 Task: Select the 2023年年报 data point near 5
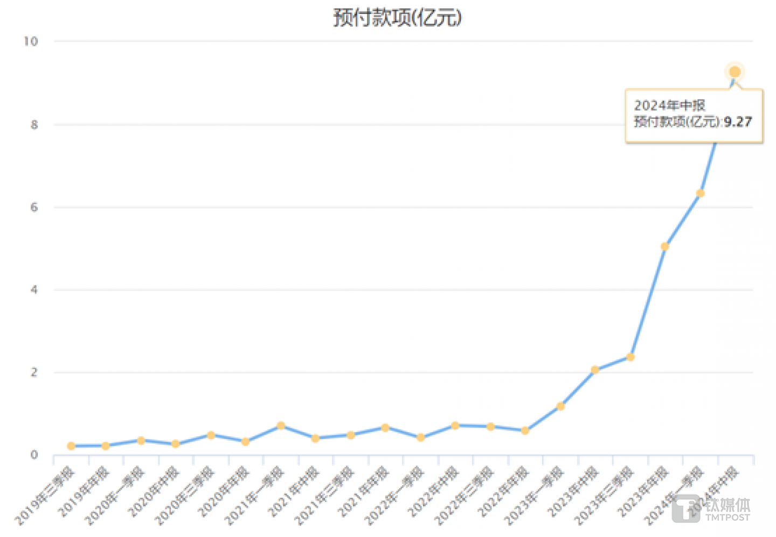tap(665, 246)
